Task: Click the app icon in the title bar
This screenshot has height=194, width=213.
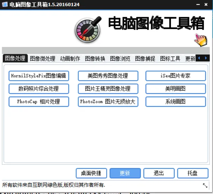Action: tap(5, 4)
